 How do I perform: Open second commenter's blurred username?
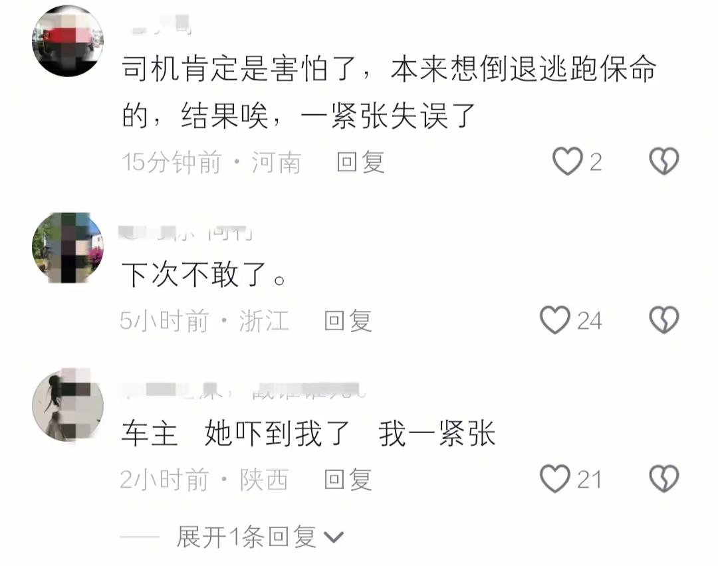pos(185,233)
